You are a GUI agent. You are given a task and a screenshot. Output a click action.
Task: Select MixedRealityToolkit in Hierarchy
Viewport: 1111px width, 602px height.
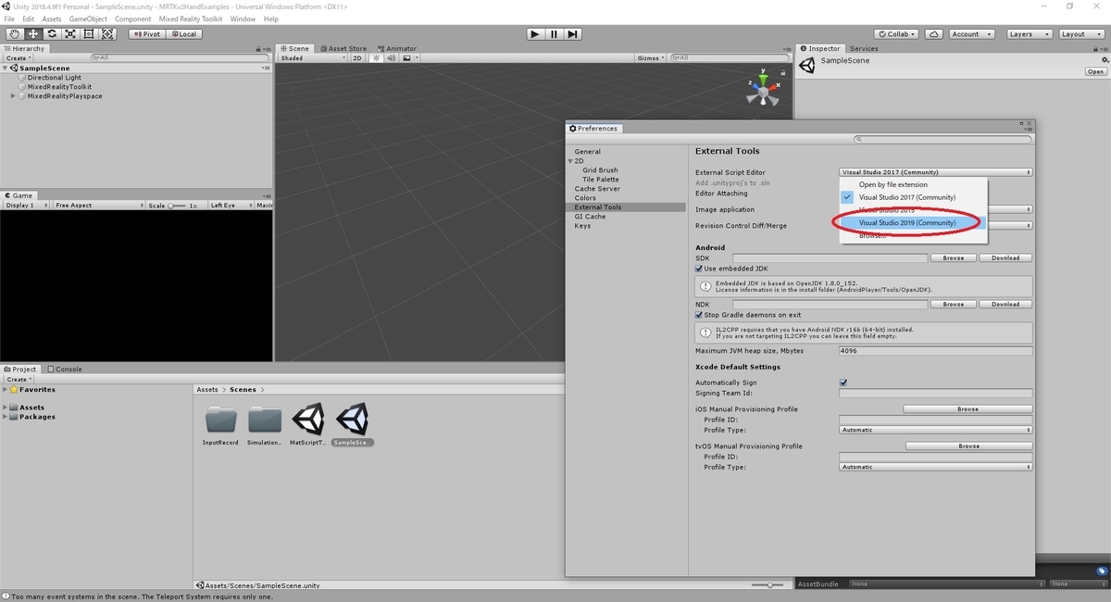click(x=58, y=87)
